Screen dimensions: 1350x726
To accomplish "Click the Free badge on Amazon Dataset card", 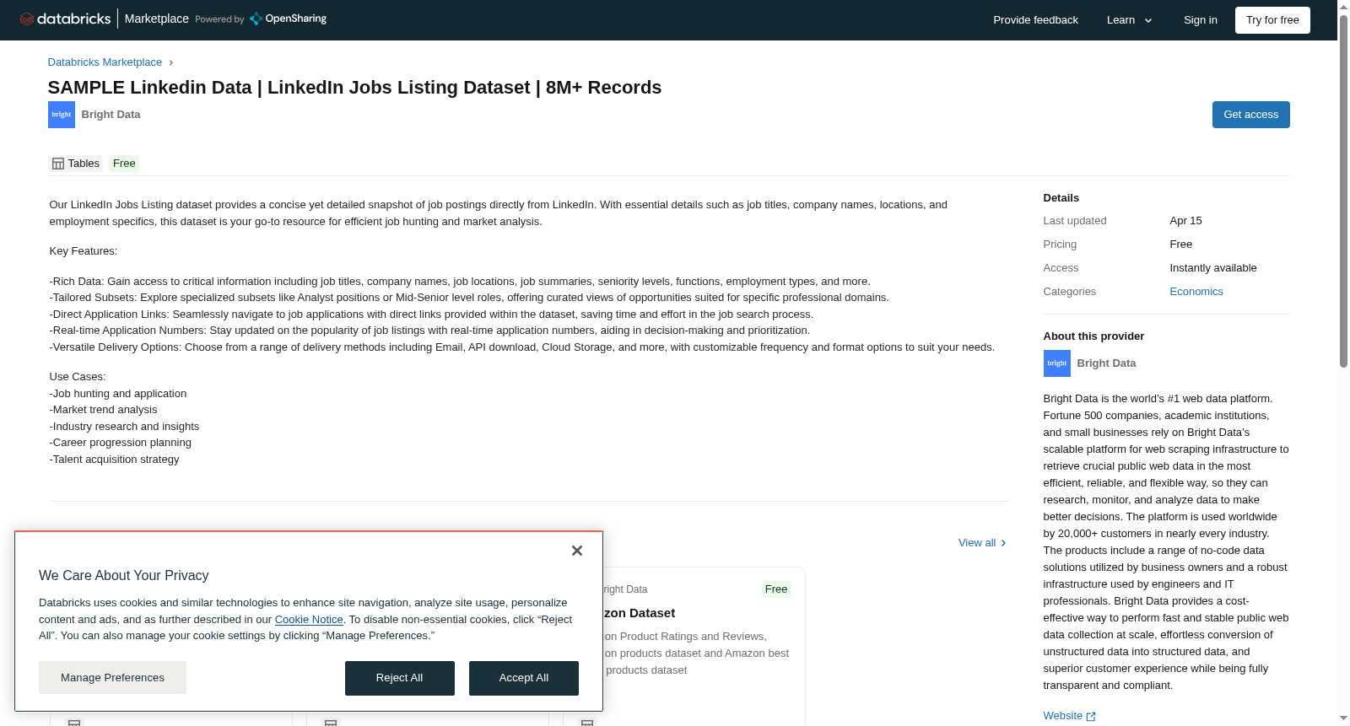I will (775, 589).
